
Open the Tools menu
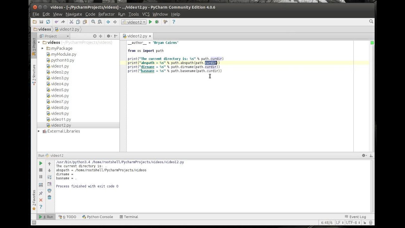pos(134,14)
